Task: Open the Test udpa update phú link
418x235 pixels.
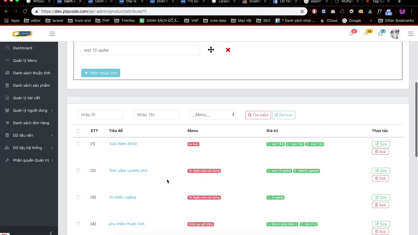Action: 128,171
